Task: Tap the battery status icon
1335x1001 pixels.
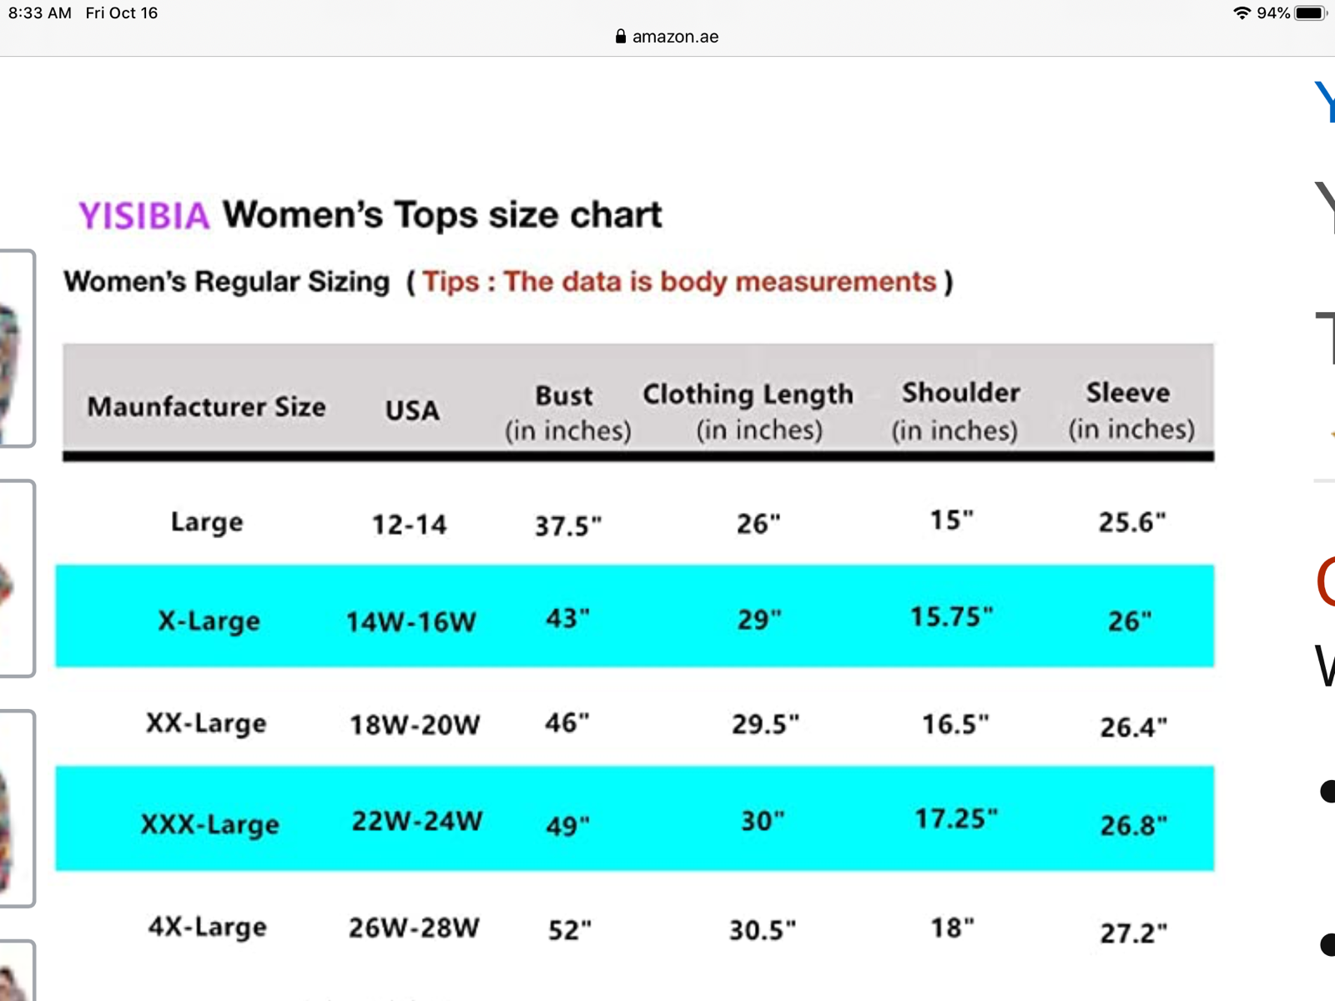Action: point(1311,13)
